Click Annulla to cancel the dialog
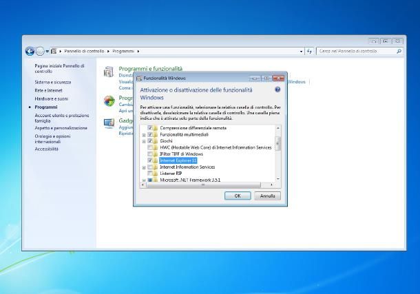Viewport: 420px width, 294px height. coord(267,196)
